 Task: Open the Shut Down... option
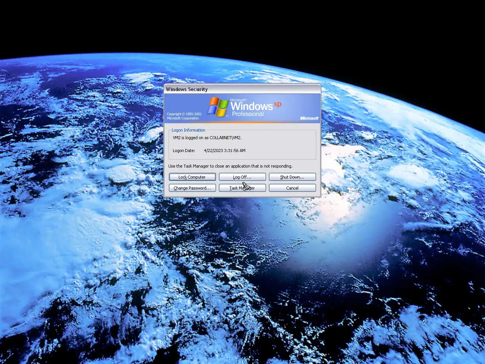(292, 177)
